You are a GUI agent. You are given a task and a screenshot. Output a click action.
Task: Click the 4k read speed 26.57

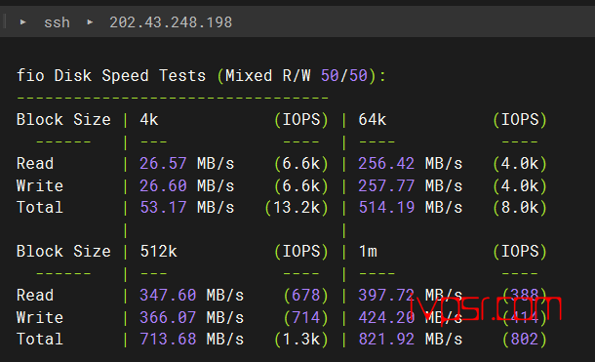tap(163, 164)
